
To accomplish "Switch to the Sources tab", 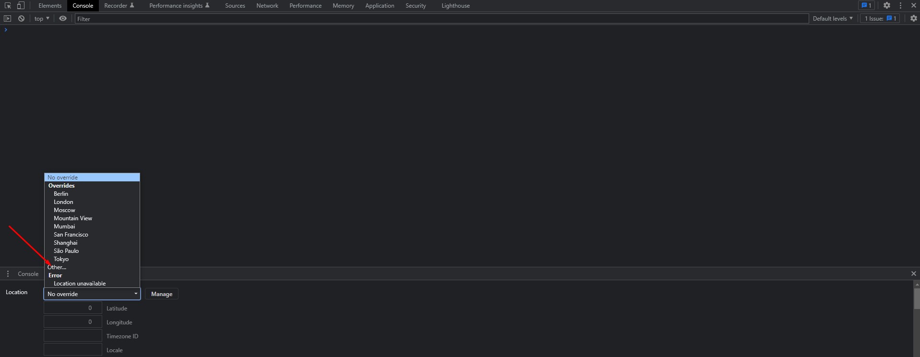I will (x=235, y=6).
